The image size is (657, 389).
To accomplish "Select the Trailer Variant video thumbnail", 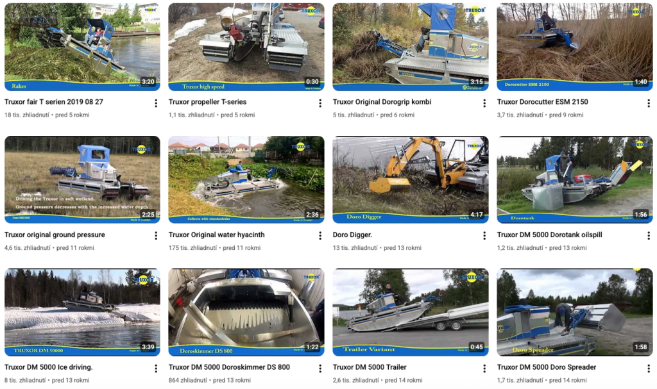I will coord(411,312).
